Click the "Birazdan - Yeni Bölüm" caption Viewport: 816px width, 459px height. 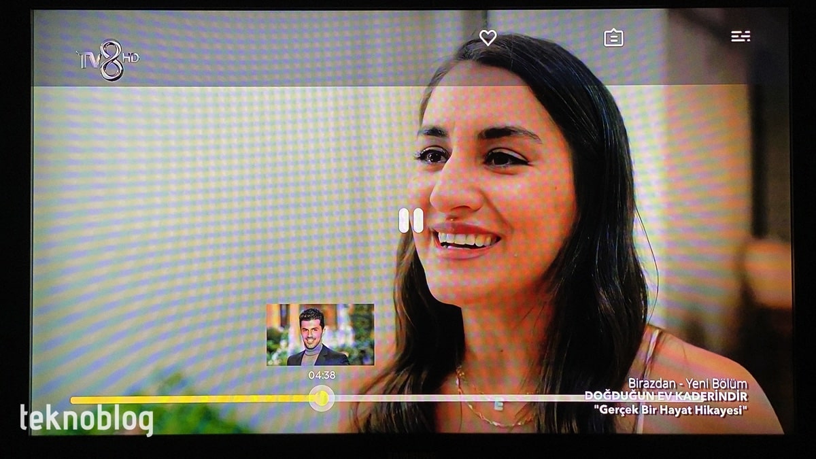click(x=687, y=384)
